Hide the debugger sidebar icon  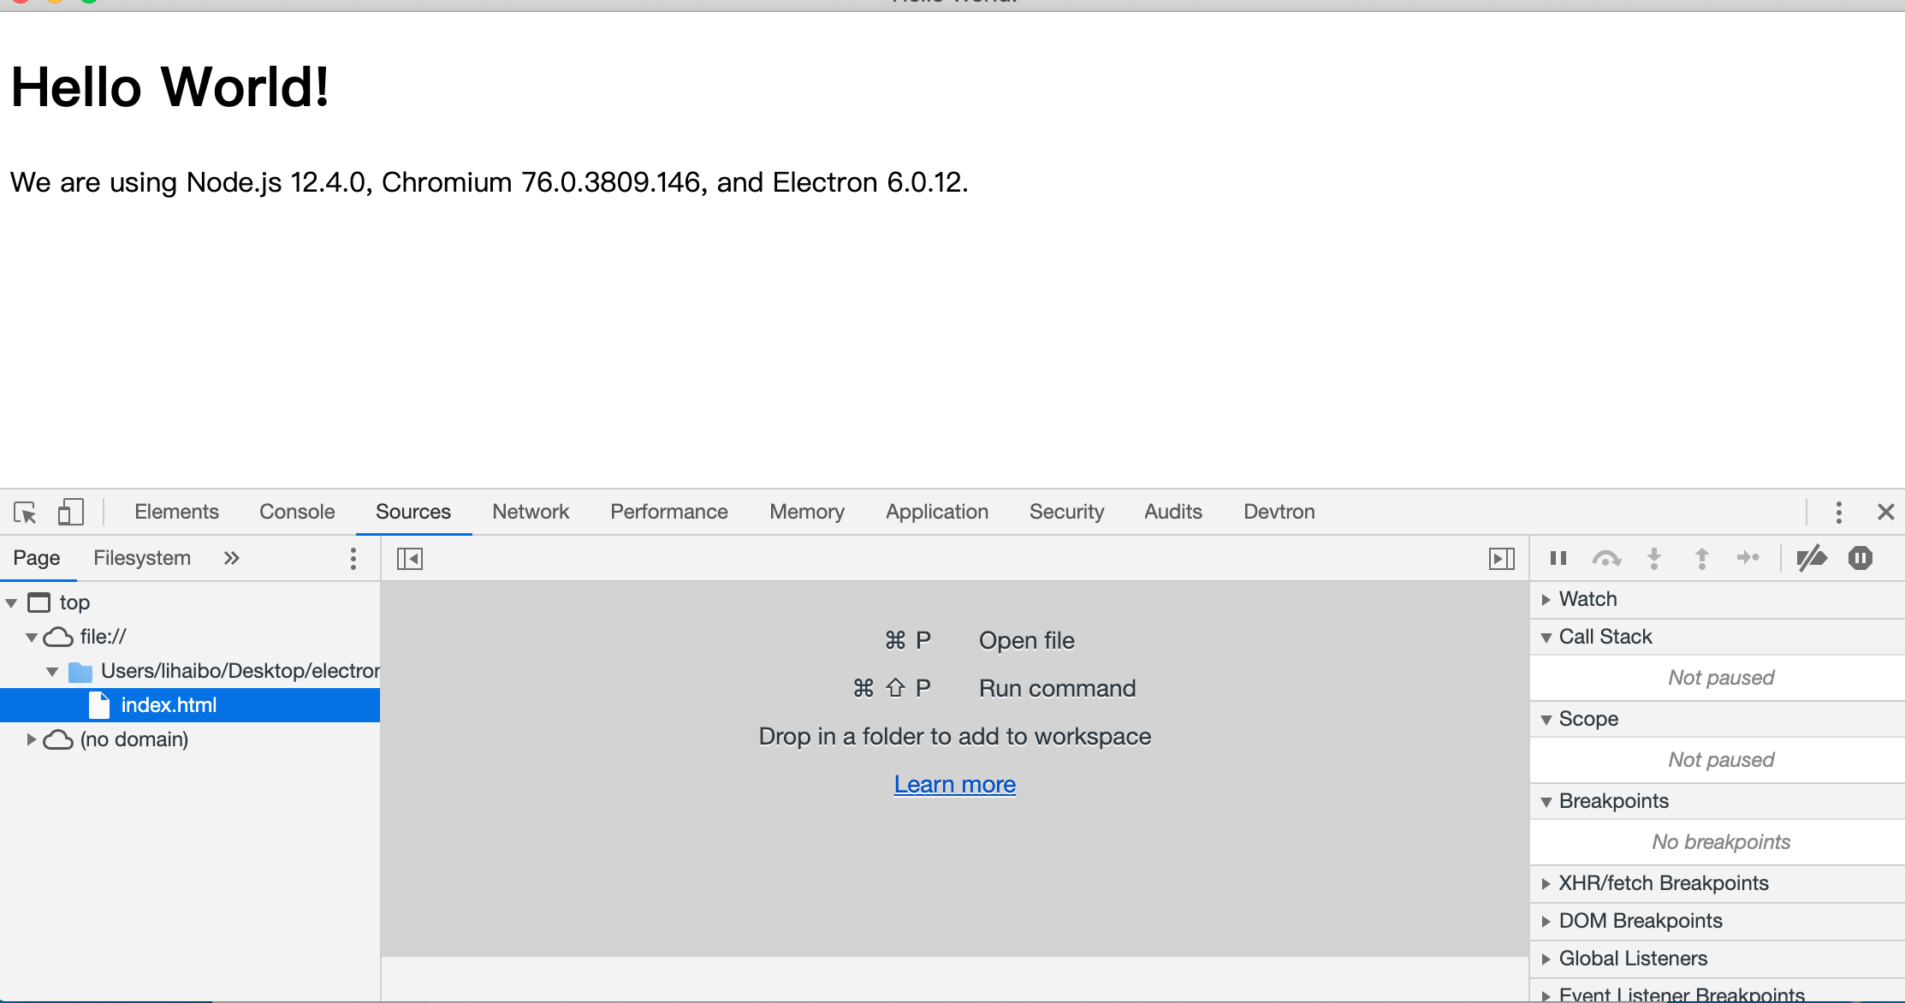coord(1501,559)
